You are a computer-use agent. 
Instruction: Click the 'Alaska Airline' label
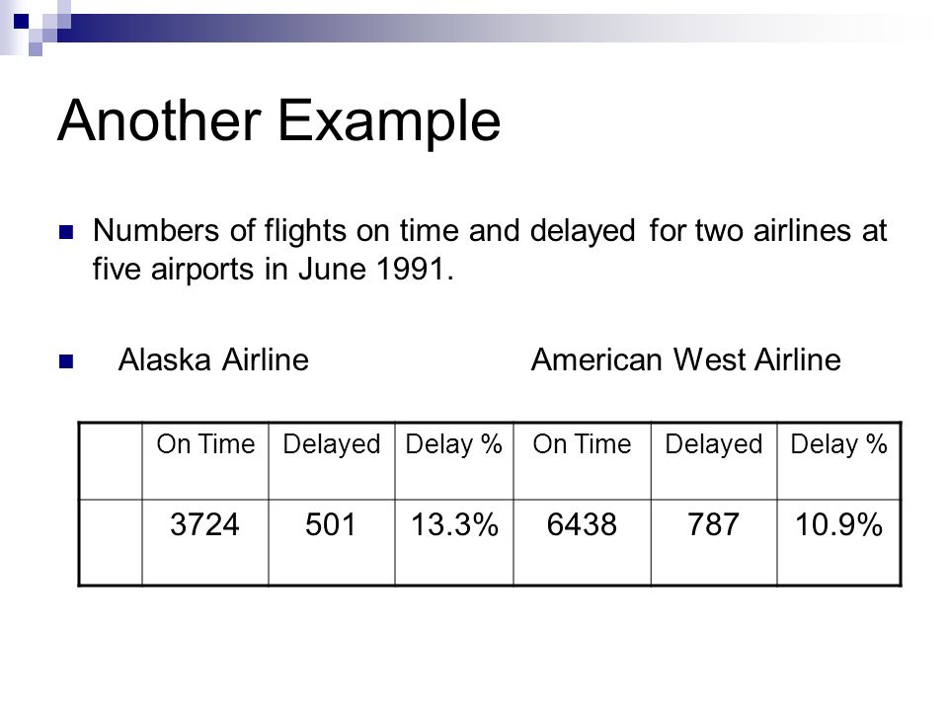pyautogui.click(x=213, y=359)
